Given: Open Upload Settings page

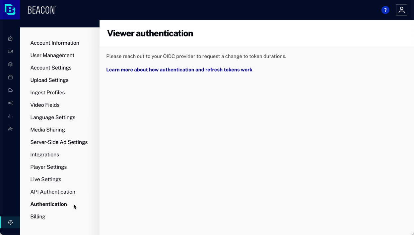Looking at the screenshot, I should click(49, 80).
